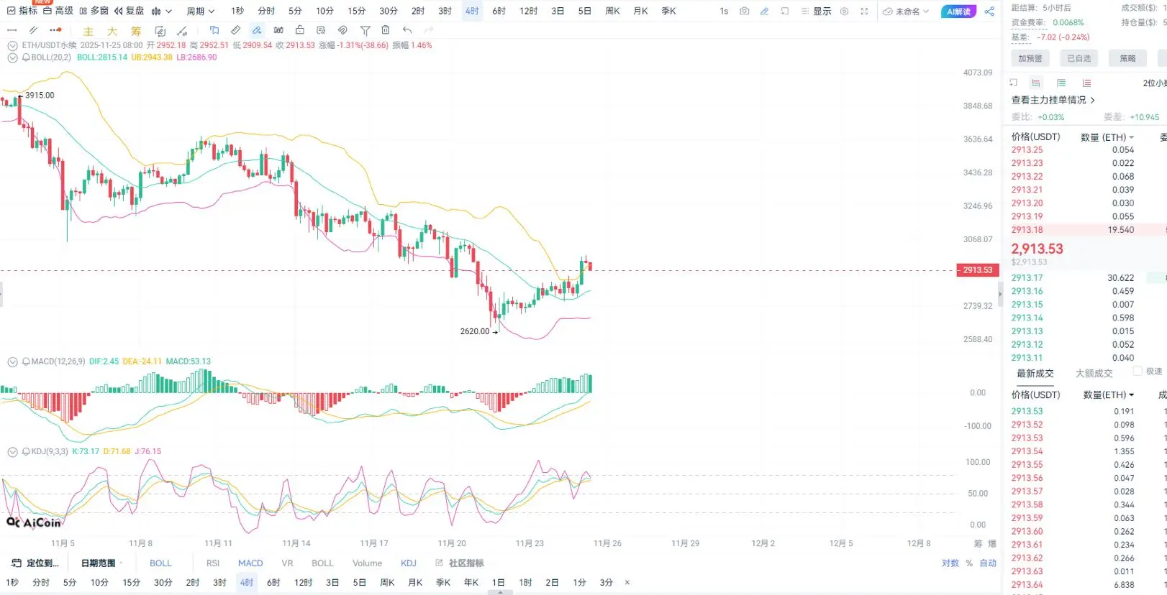The image size is (1167, 595).
Task: Open 数量(ETH) dropdown in latest trades
Action: coord(1109,395)
